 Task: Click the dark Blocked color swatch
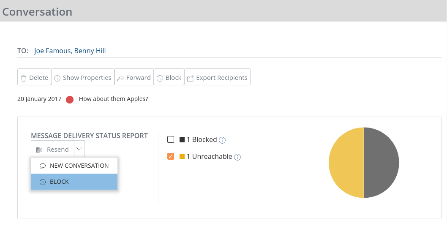click(182, 140)
